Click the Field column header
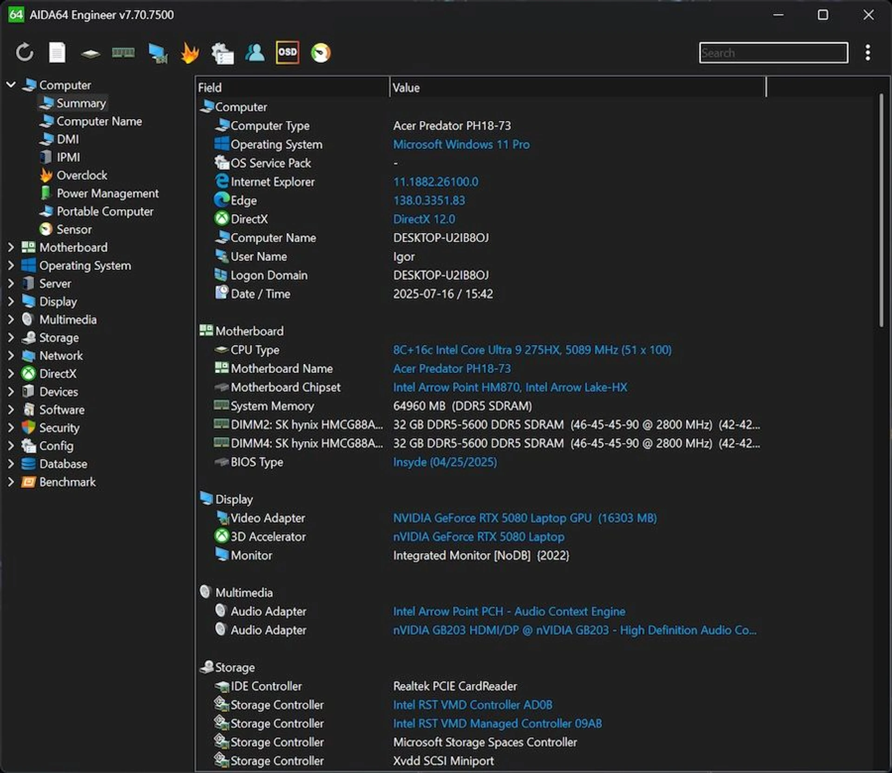The image size is (892, 773). tap(292, 87)
